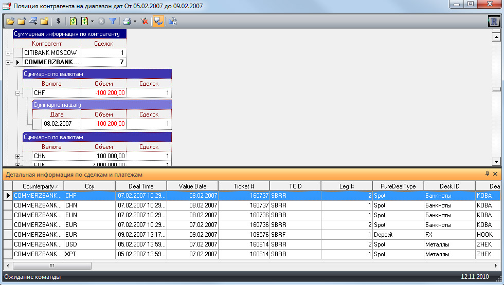The width and height of the screenshot is (504, 285).
Task: Click the Контрагент column header
Action: (47, 43)
